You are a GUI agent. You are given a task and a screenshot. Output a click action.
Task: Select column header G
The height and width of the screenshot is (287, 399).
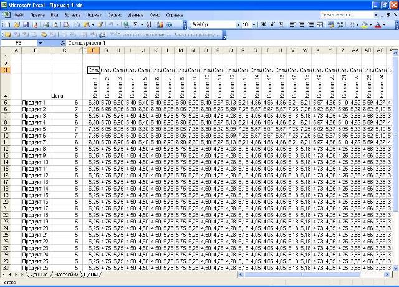106,50
